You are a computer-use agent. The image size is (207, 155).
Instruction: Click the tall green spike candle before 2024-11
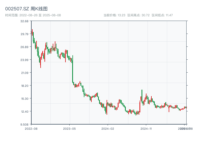click(x=142, y=96)
